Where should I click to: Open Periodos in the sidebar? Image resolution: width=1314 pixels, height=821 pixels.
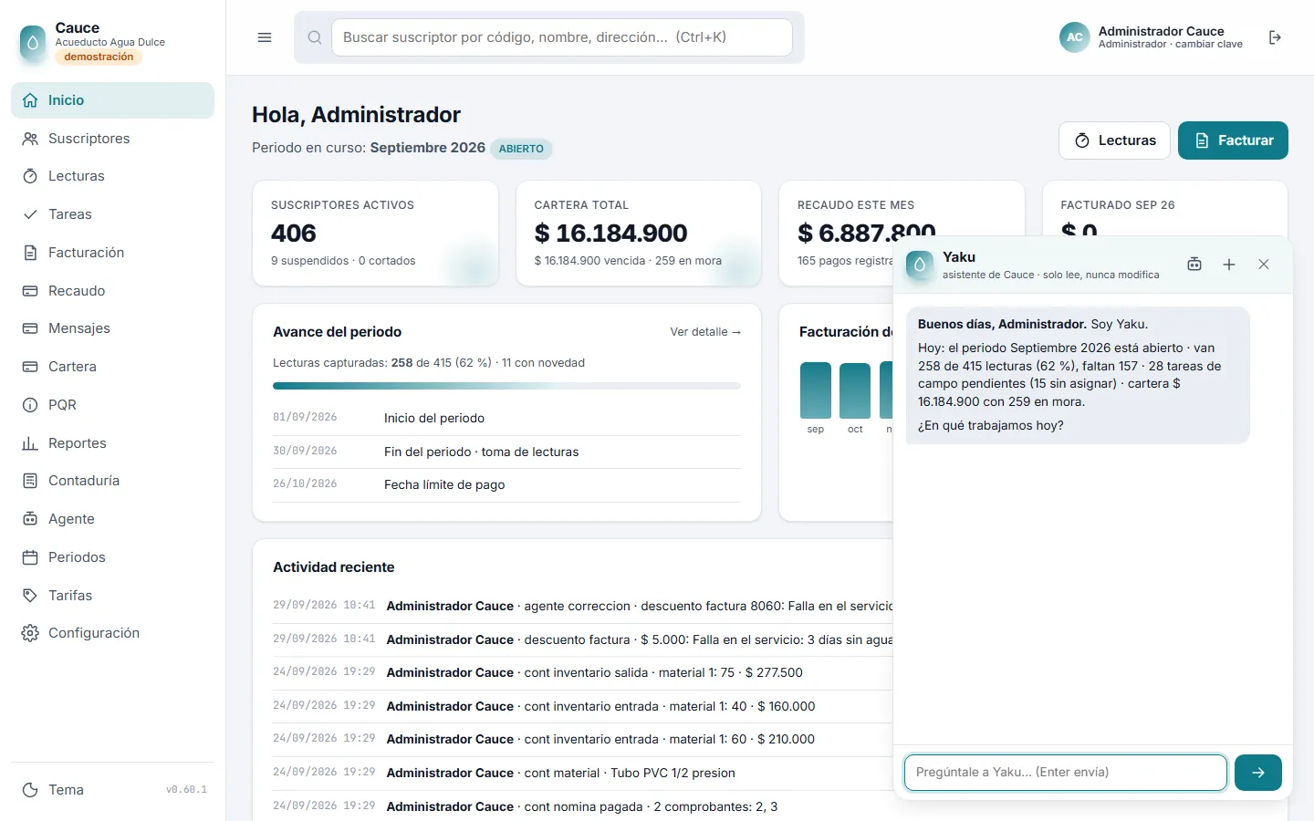point(112,557)
